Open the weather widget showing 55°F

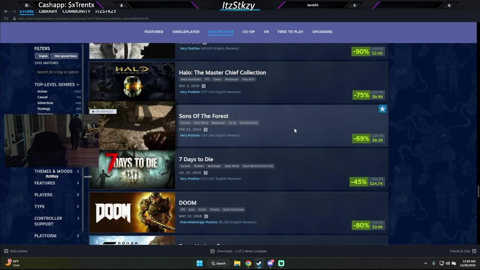[x=12, y=263]
